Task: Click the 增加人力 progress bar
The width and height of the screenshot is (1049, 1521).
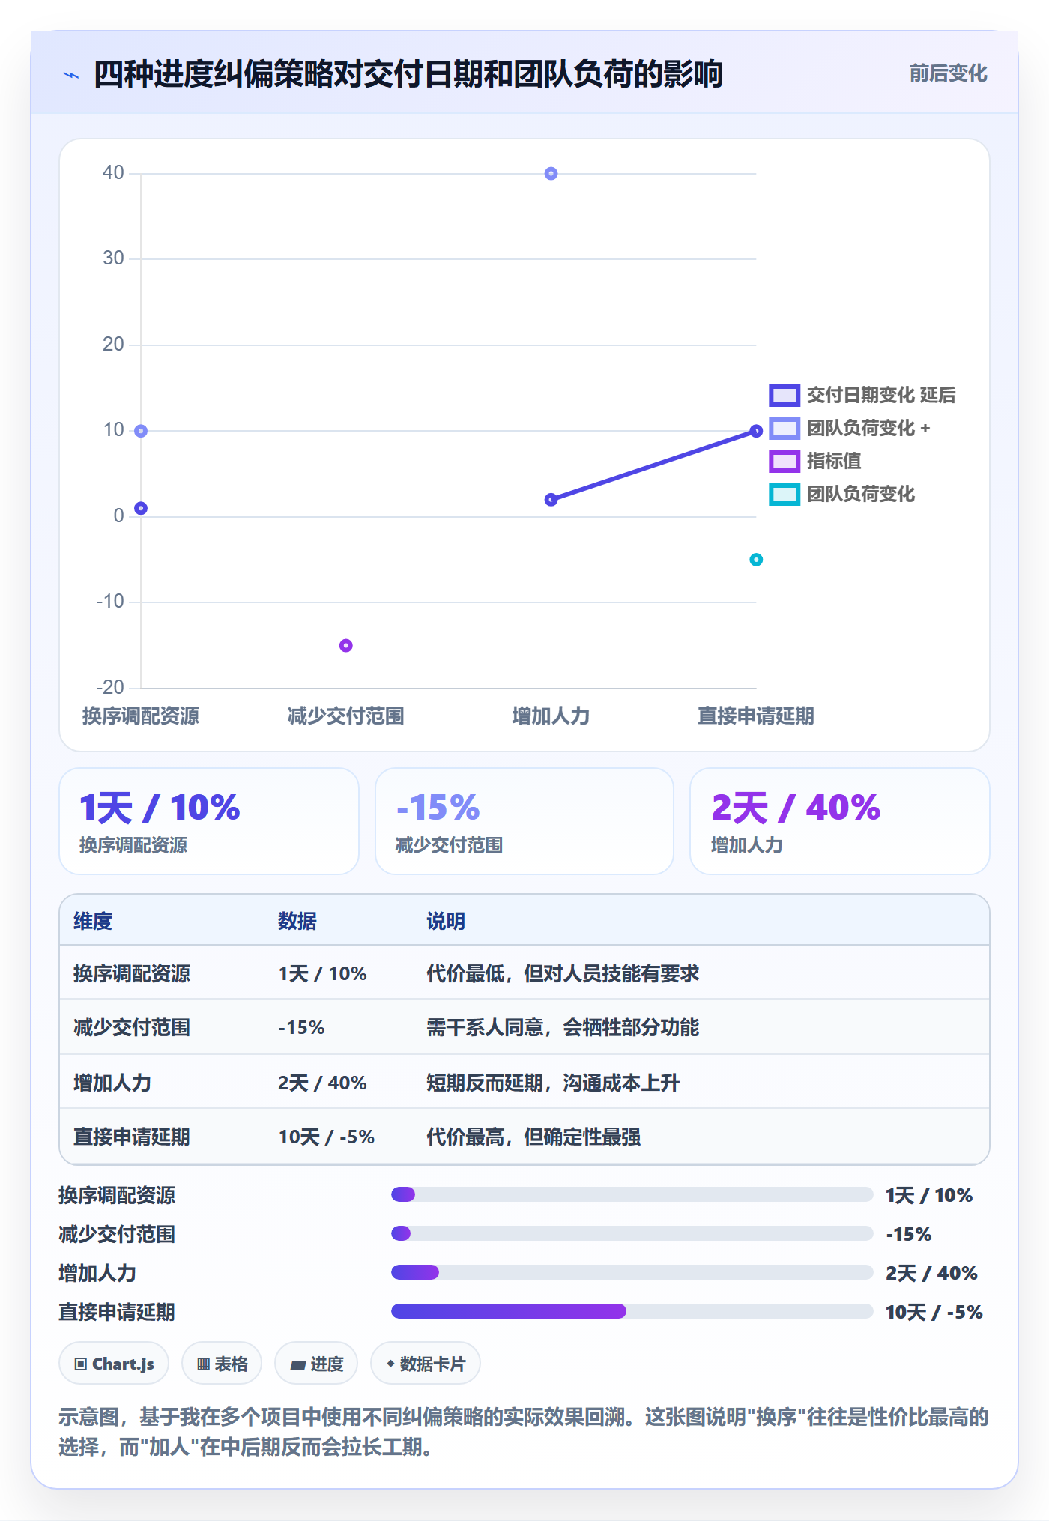Action: tap(632, 1272)
